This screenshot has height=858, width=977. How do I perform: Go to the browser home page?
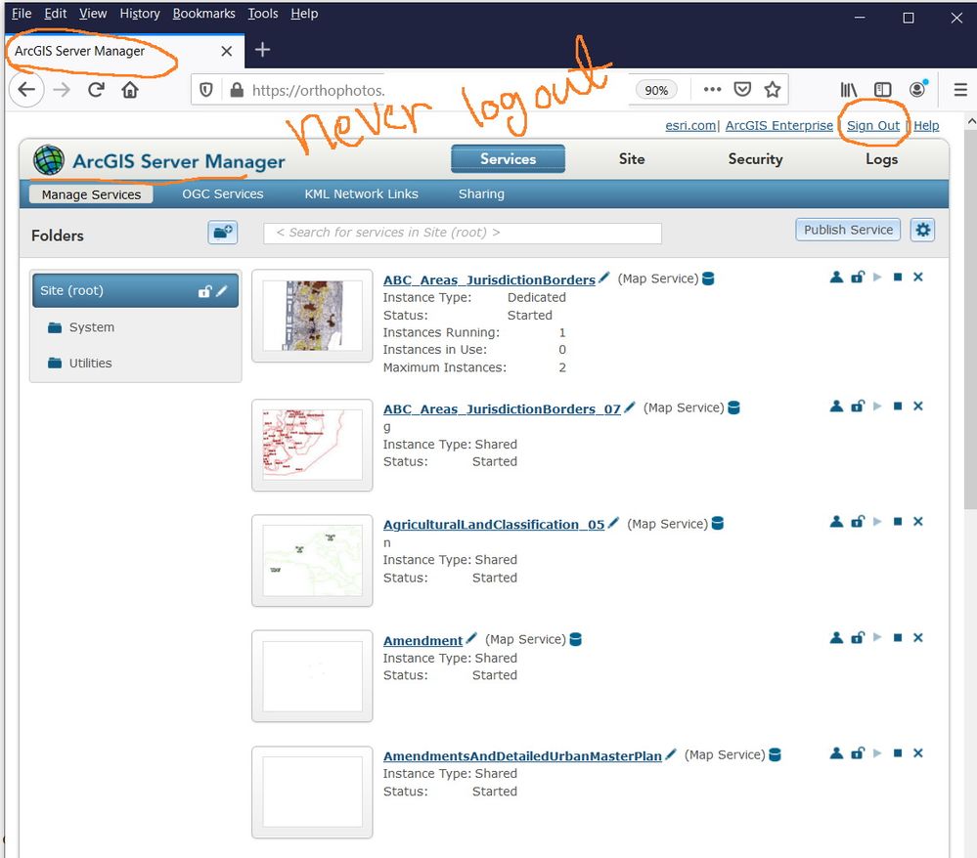click(130, 90)
